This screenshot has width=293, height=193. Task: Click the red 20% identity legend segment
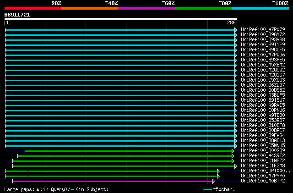(x=33, y=8)
